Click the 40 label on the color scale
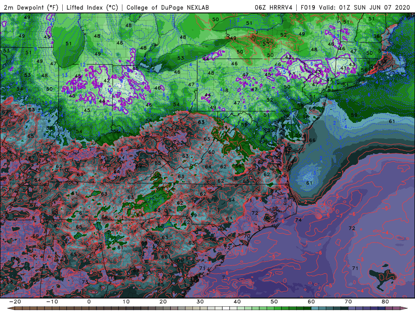 pyautogui.click(x=237, y=302)
